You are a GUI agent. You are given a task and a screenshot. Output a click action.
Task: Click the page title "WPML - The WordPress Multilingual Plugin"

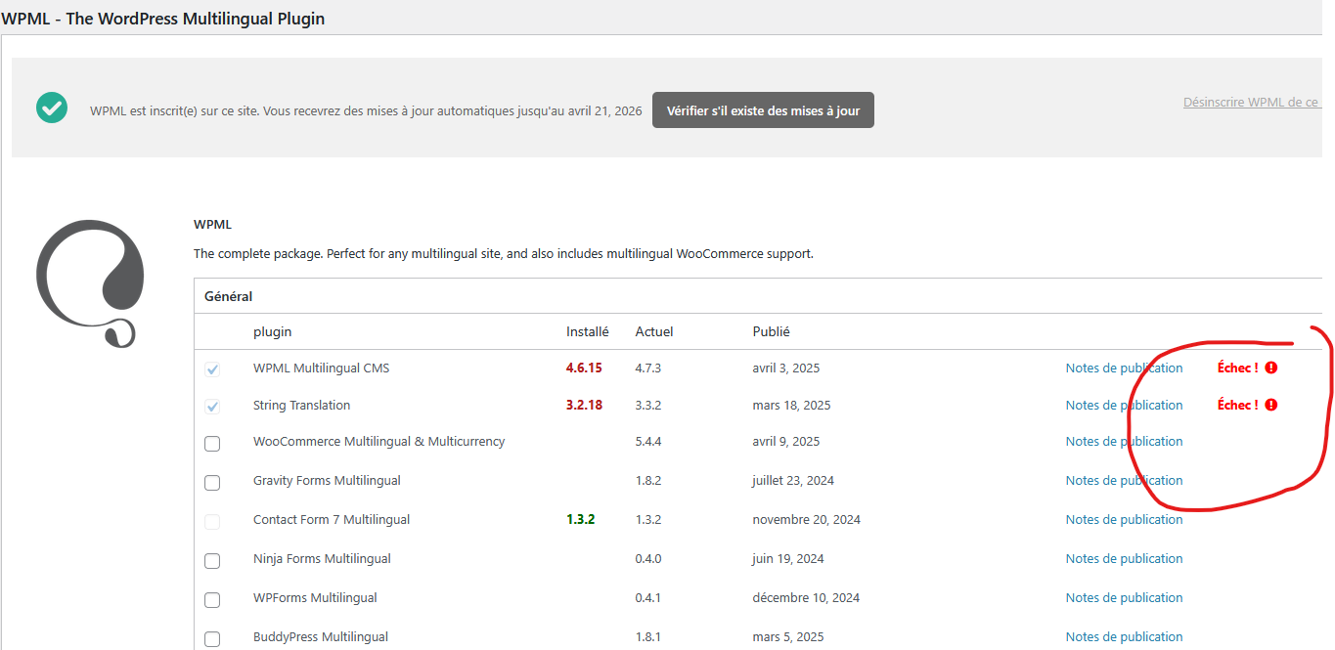162,19
